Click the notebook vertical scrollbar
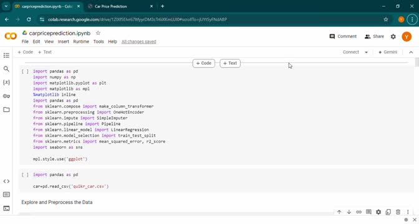419x224 pixels. pos(417,63)
